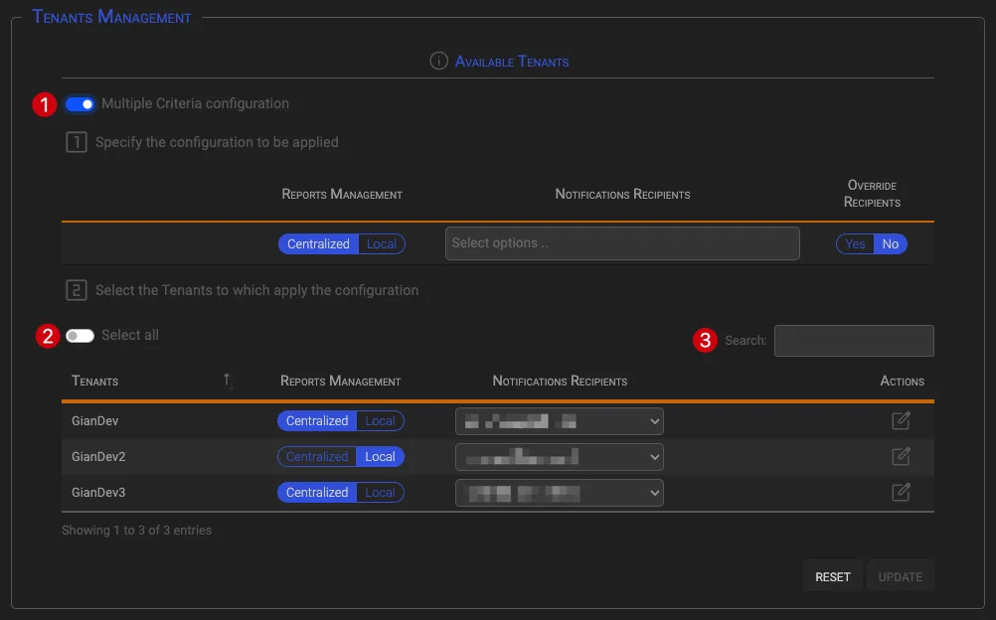Image resolution: width=996 pixels, height=620 pixels.
Task: Click 'Select the Tenants to which apply' text
Action: click(x=256, y=290)
